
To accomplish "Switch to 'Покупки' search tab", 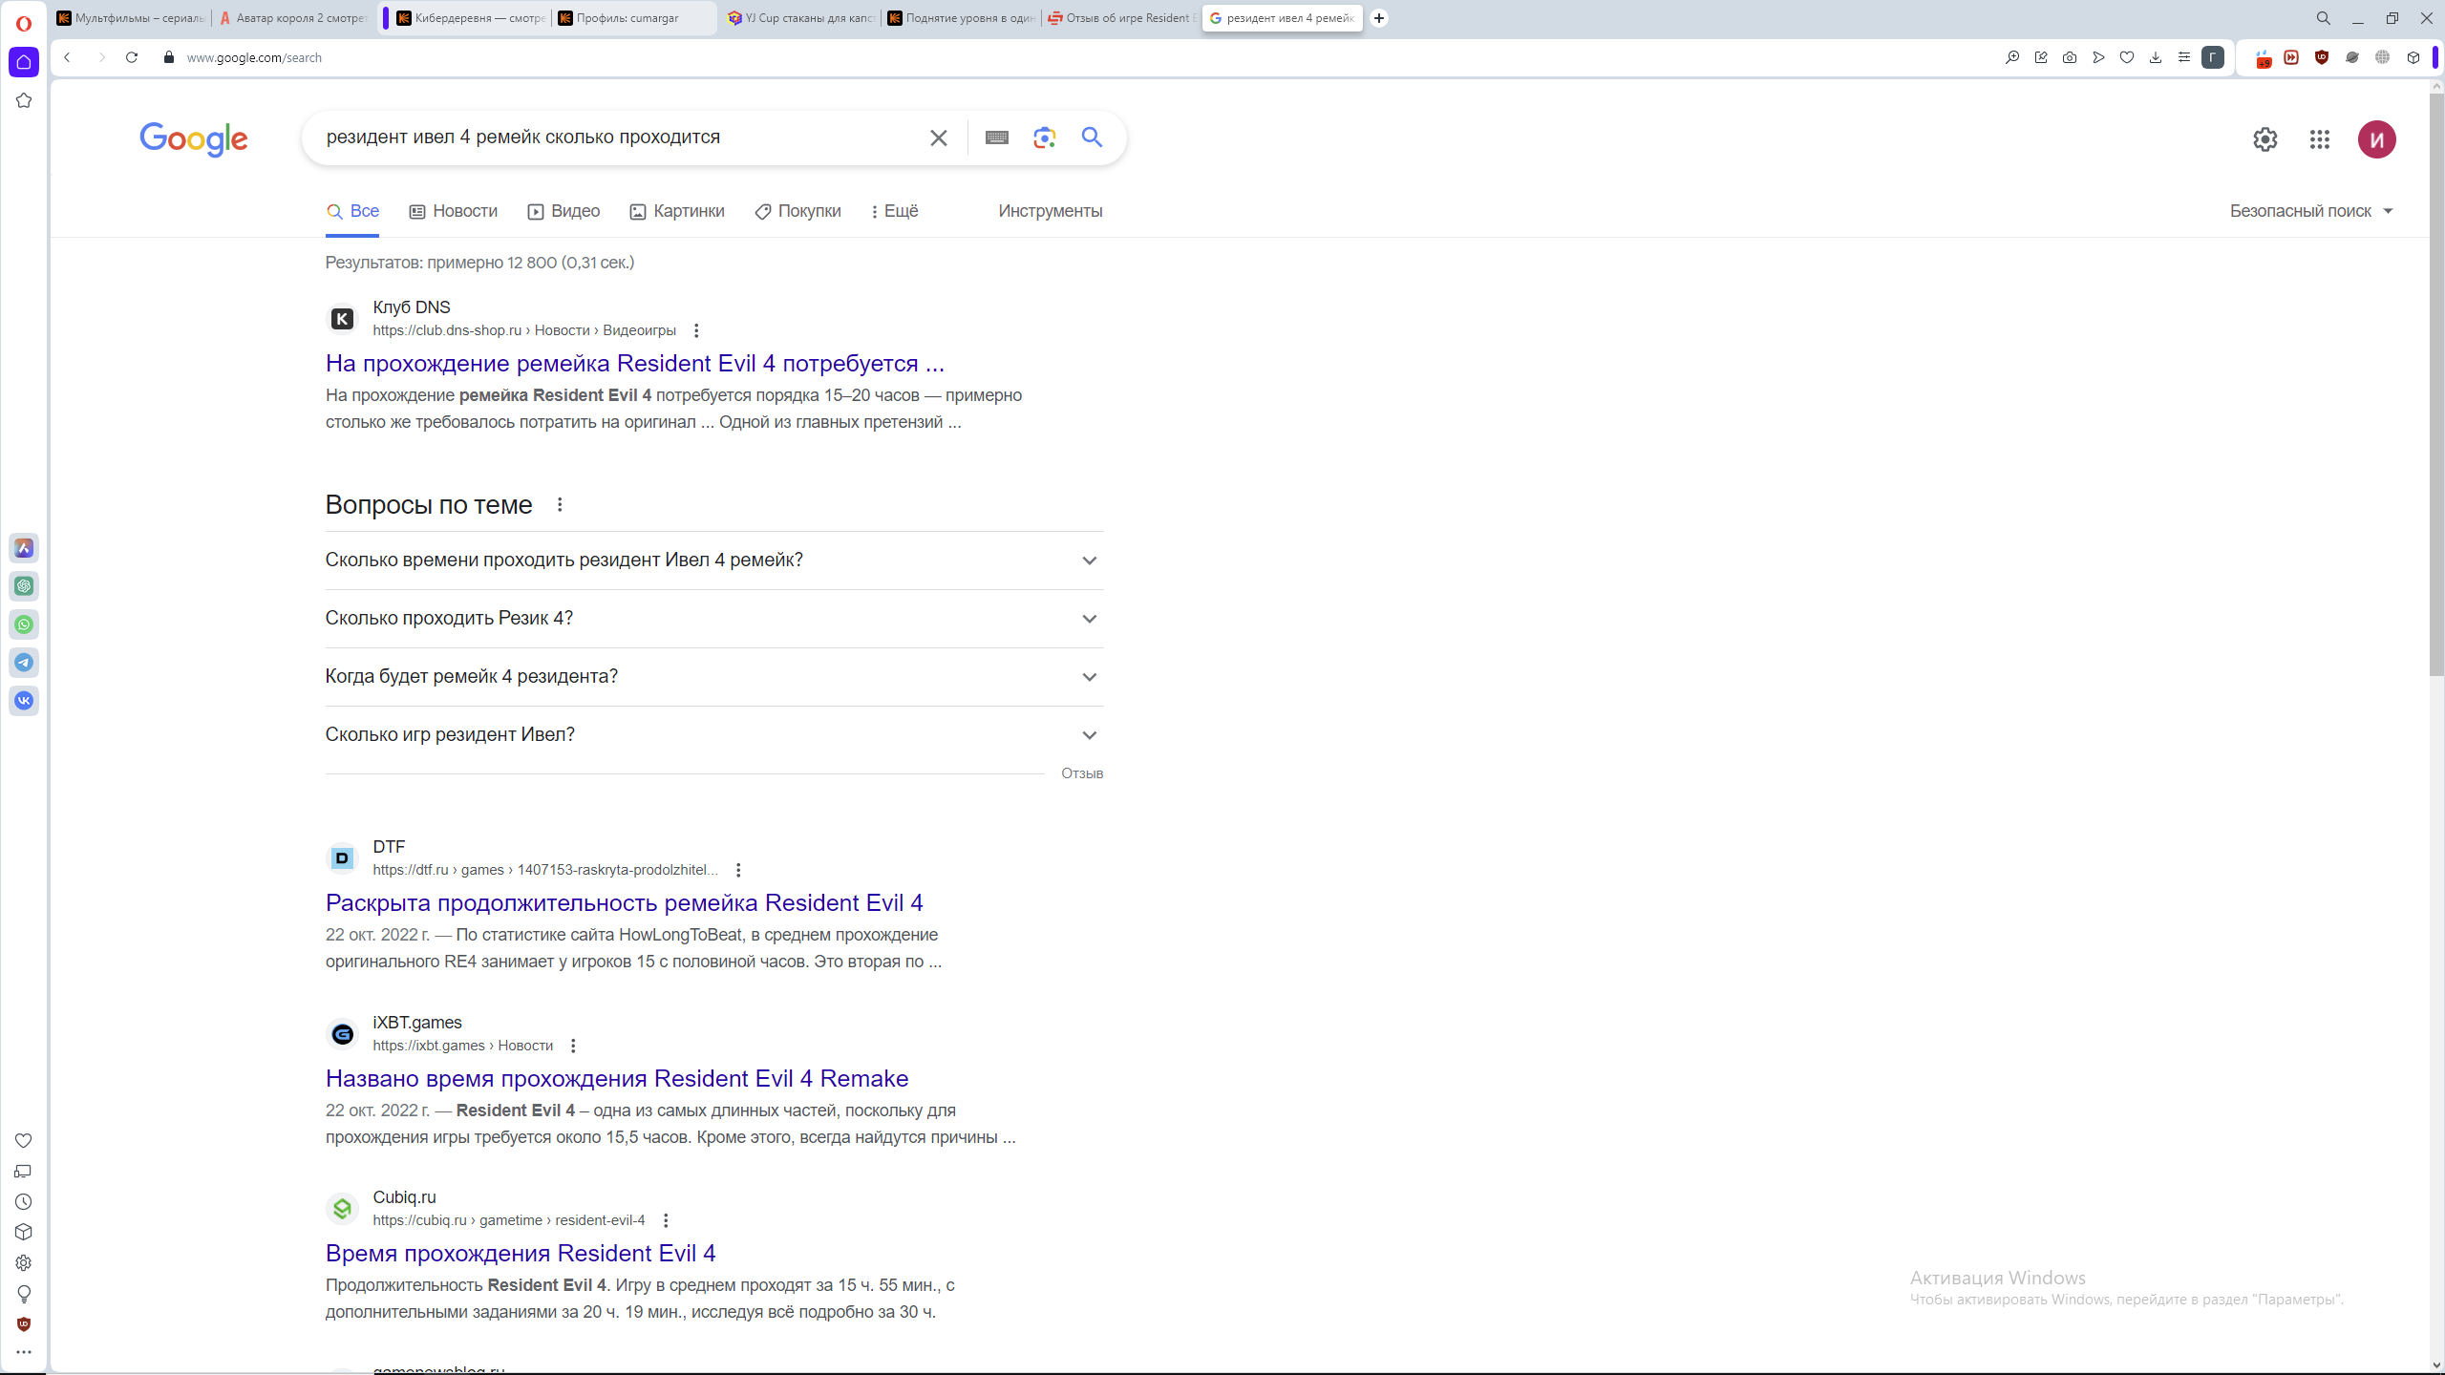I will pos(798,211).
